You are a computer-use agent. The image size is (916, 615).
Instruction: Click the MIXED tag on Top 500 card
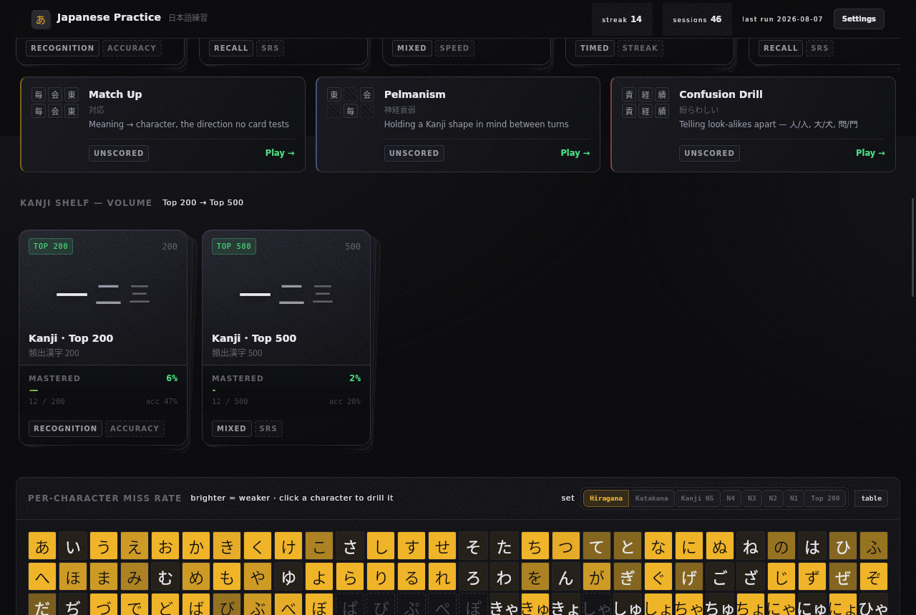point(232,428)
